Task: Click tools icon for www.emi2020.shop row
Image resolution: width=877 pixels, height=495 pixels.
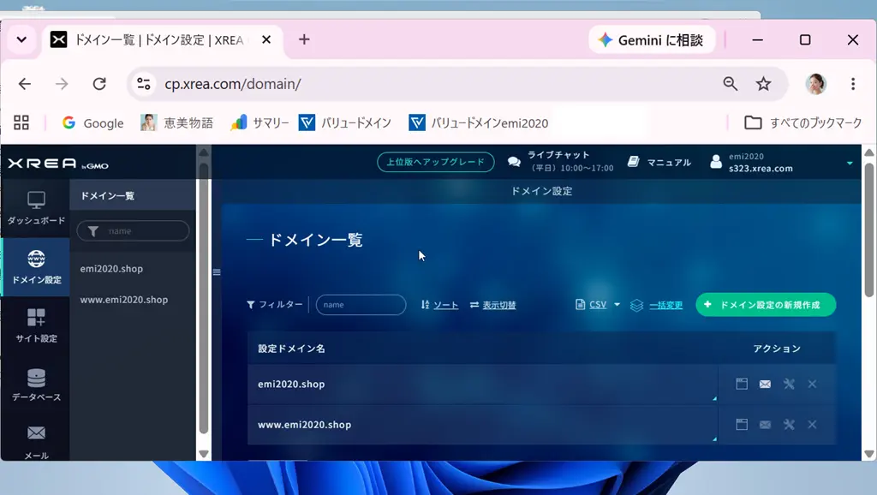Action: point(789,425)
